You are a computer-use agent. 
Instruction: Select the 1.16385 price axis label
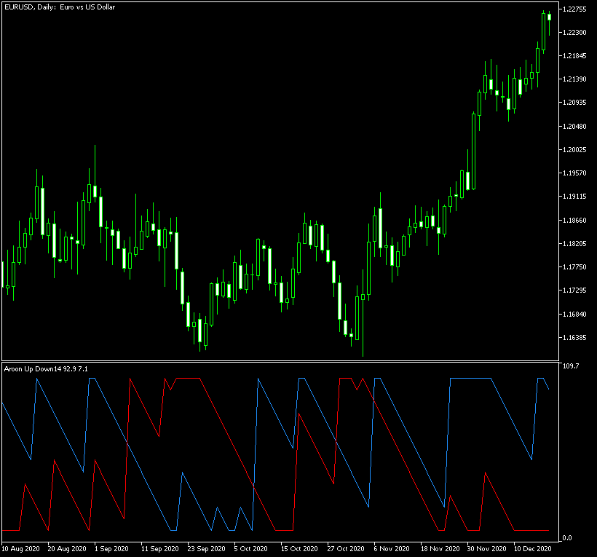pyautogui.click(x=577, y=338)
